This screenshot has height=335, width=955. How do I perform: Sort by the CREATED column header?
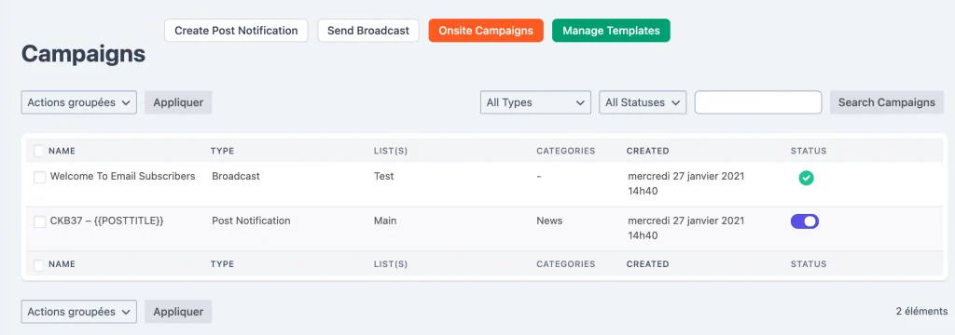(647, 151)
